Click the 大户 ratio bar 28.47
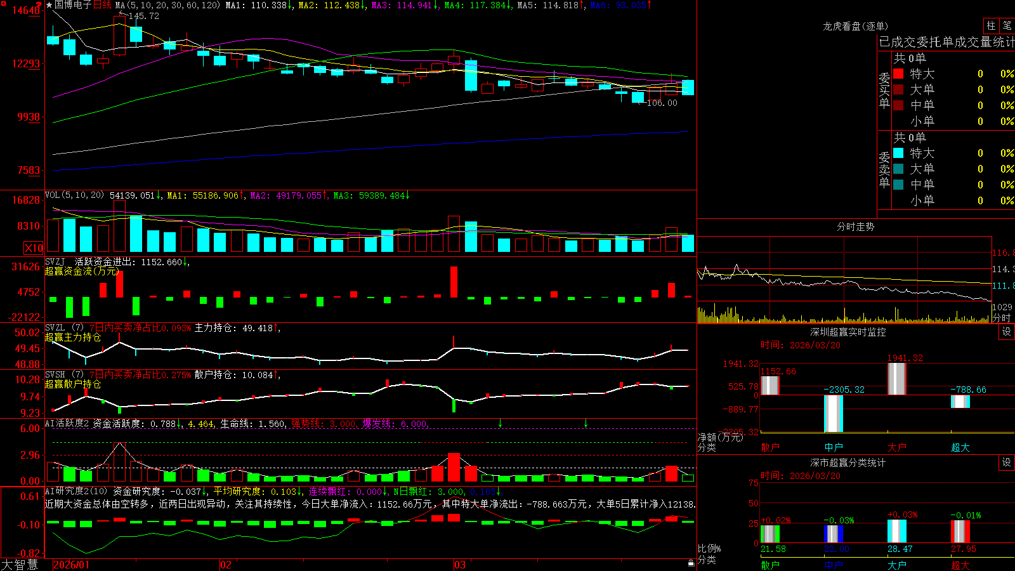Image resolution: width=1015 pixels, height=571 pixels. [896, 532]
